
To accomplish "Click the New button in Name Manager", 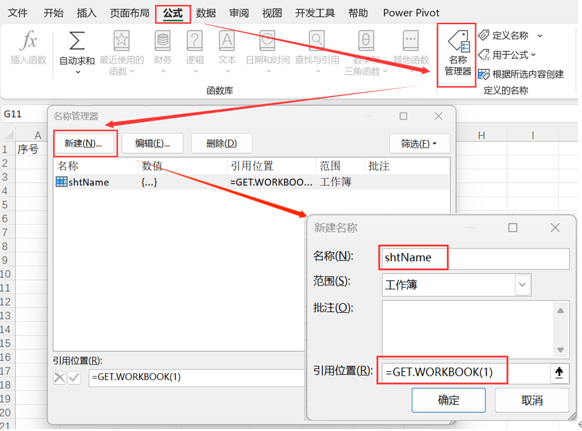I will [x=83, y=143].
